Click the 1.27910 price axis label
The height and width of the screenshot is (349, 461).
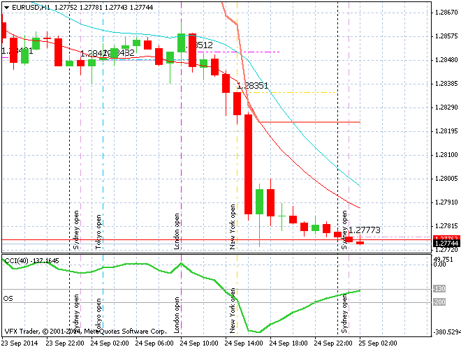pos(446,202)
